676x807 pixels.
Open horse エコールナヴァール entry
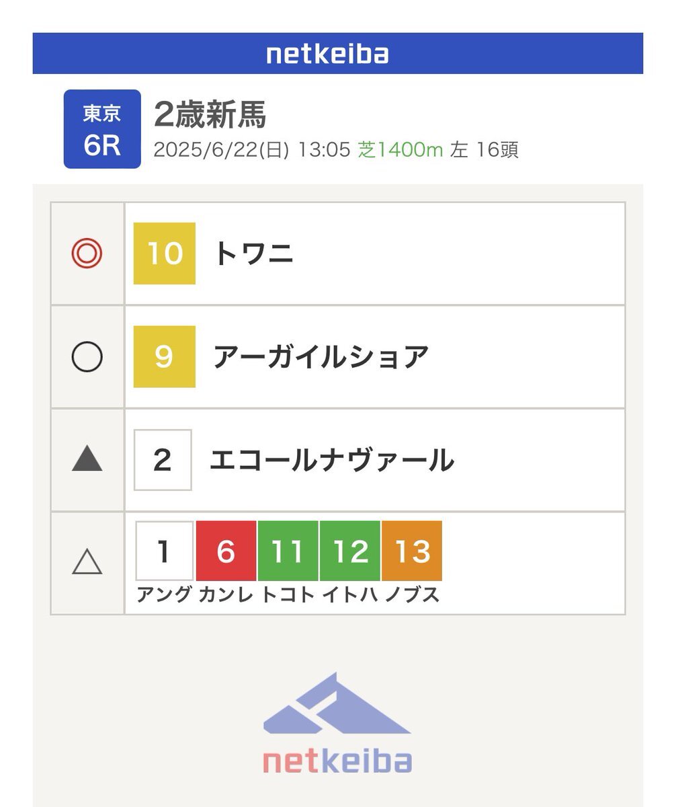point(332,461)
